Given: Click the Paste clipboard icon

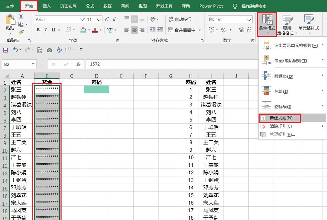Looking at the screenshot, I should pyautogui.click(x=10, y=20).
